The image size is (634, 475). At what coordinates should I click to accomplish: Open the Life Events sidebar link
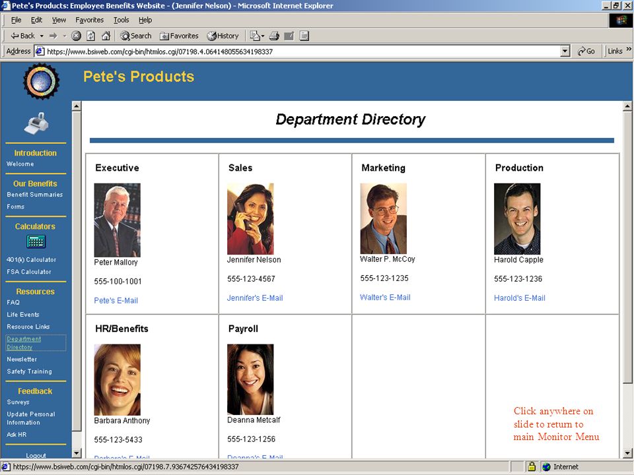click(23, 315)
